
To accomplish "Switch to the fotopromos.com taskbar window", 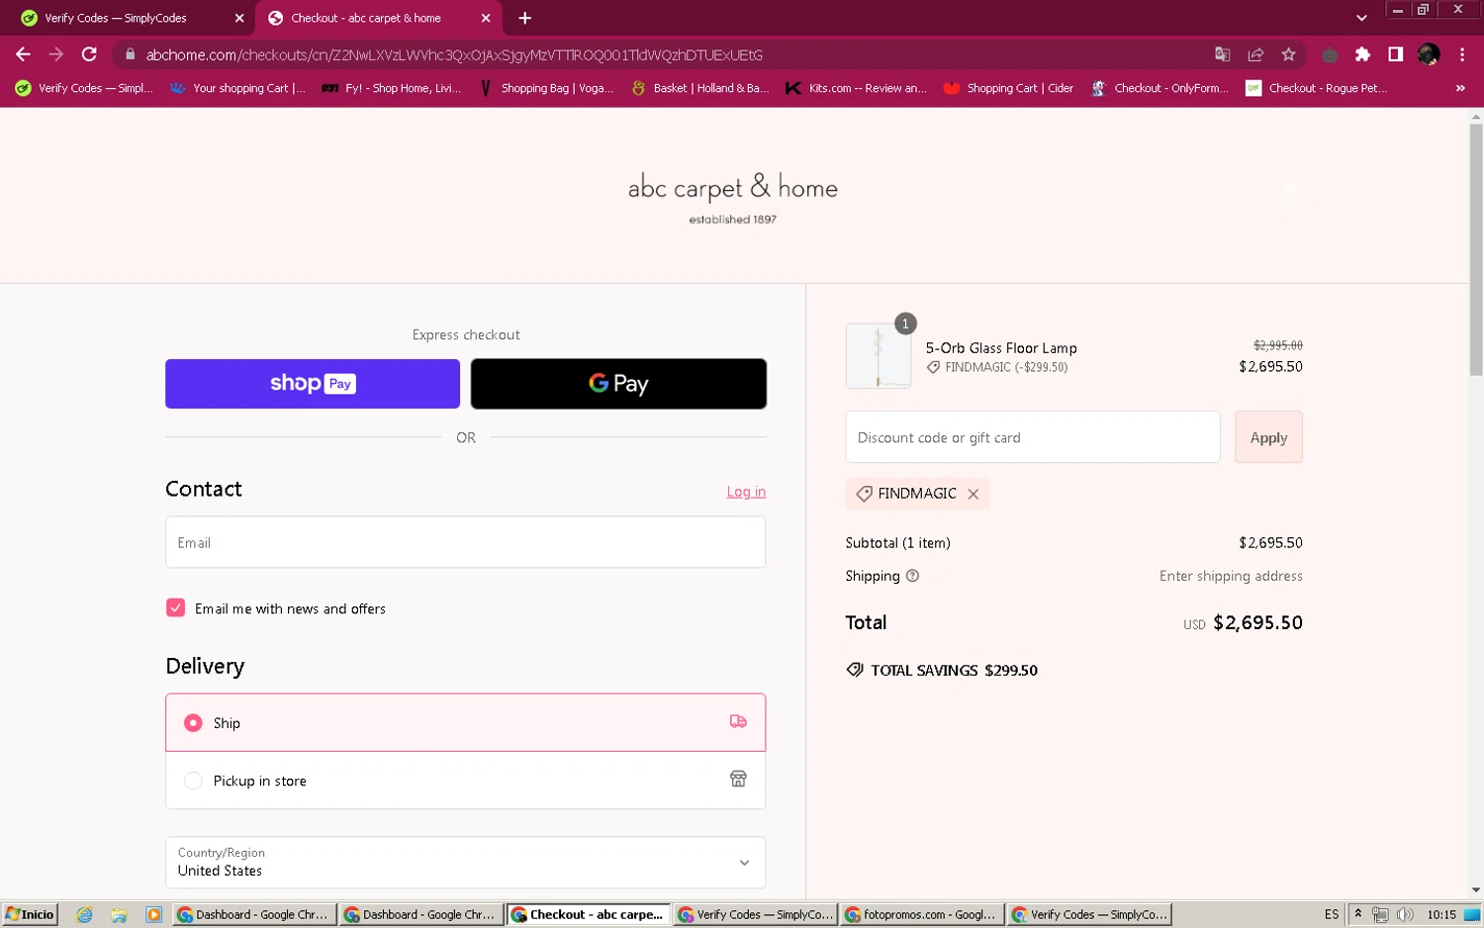I will coord(923,915).
